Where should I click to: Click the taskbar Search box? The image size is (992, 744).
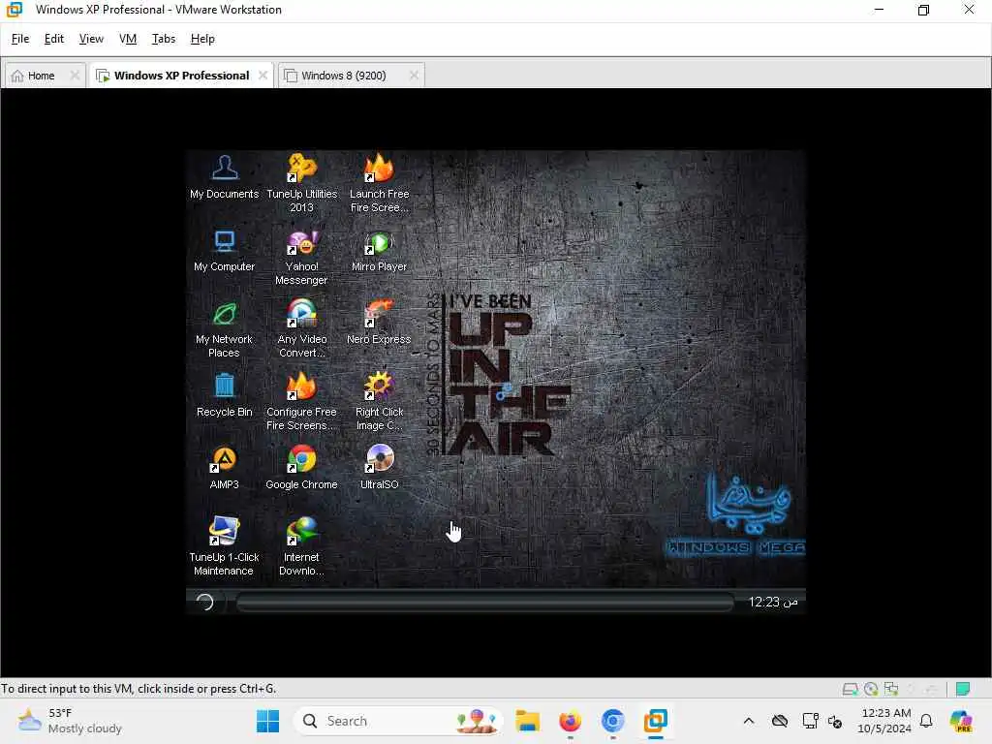click(x=398, y=721)
